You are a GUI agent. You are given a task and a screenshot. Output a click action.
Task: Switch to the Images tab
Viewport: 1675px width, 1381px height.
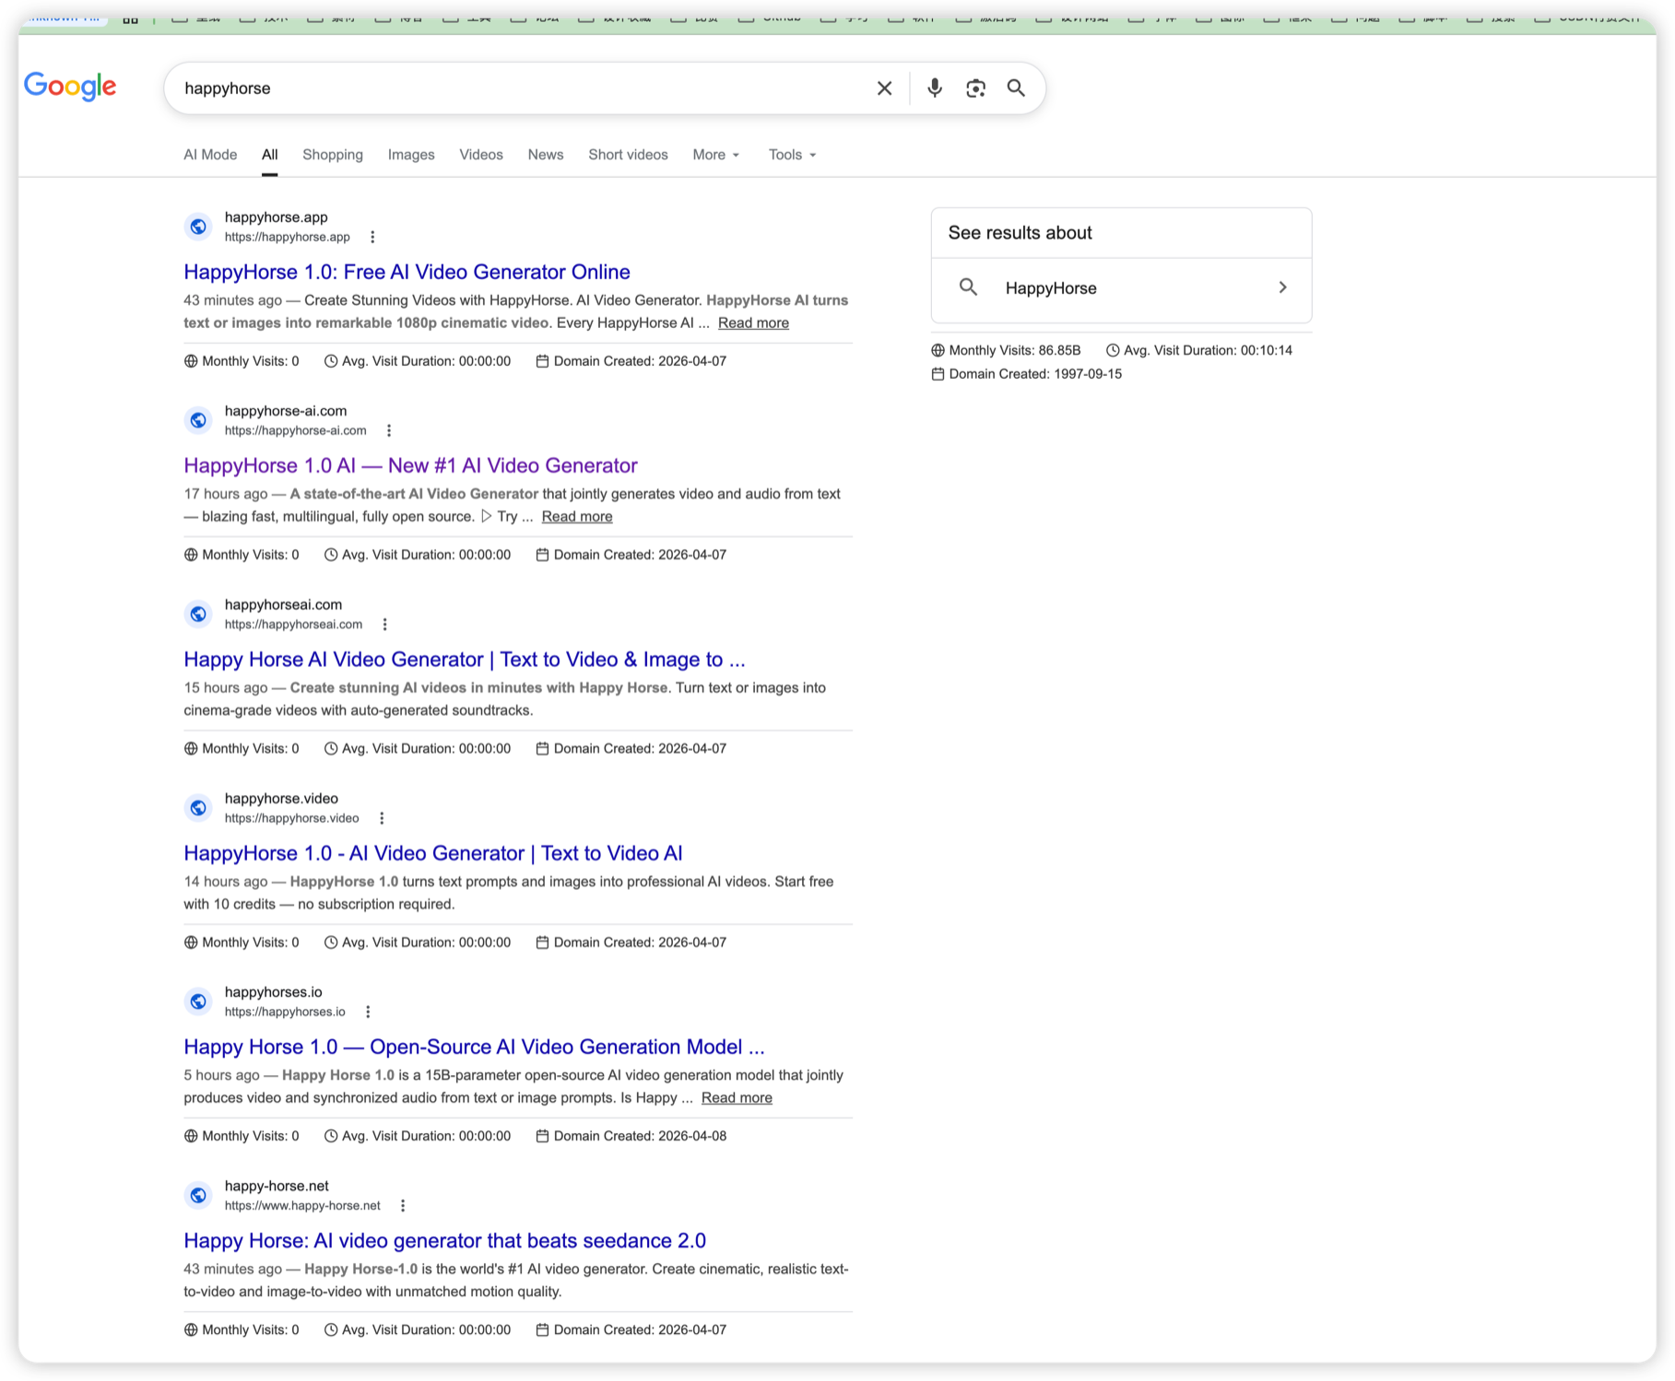[x=411, y=155]
